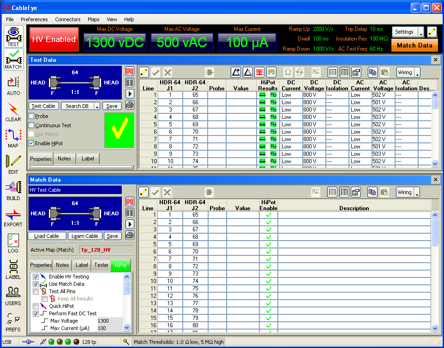Click the magnifier icon in the status bar
Viewport: 444px width, 348px height.
126,342
